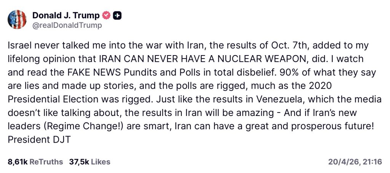Click the 37,5k likes number
The width and height of the screenshot is (390, 173).
pos(79,162)
